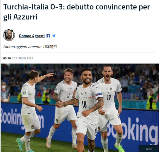
Task: Open Romeo Agresti's Twitter bird icon
Action: click(x=54, y=36)
